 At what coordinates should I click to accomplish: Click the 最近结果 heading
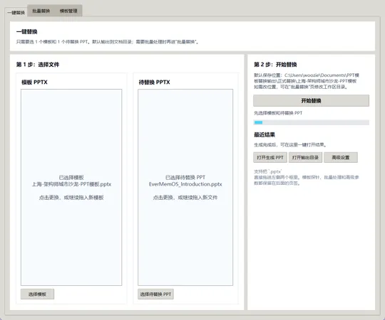[x=265, y=134]
